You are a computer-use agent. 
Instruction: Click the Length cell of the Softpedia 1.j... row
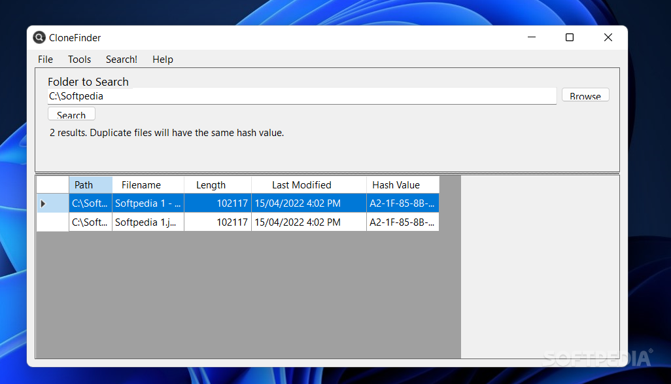click(x=218, y=222)
